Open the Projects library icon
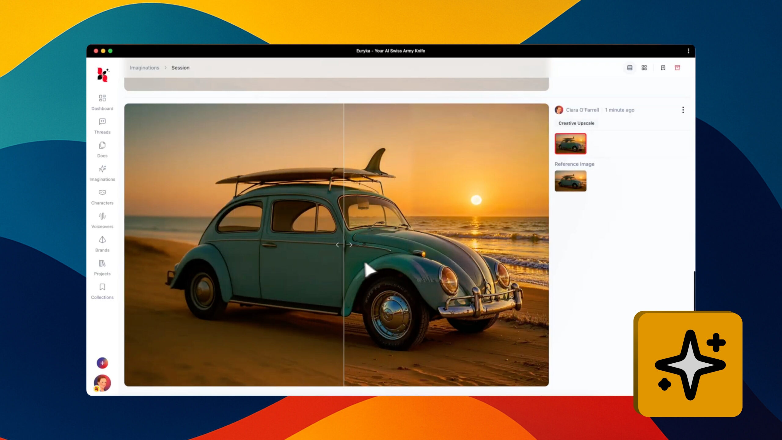Viewport: 782px width, 440px height. pos(102,263)
